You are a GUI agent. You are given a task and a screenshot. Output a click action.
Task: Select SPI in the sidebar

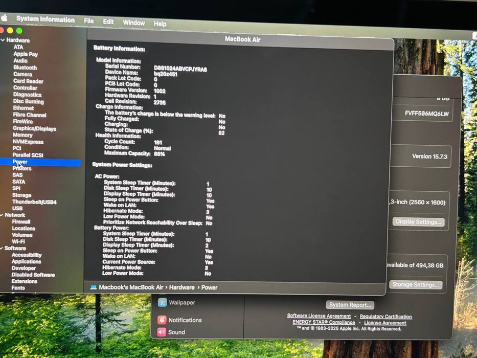[16, 188]
